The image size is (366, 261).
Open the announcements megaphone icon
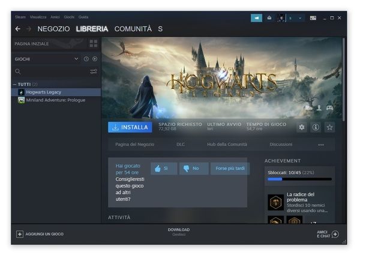tap(256, 18)
